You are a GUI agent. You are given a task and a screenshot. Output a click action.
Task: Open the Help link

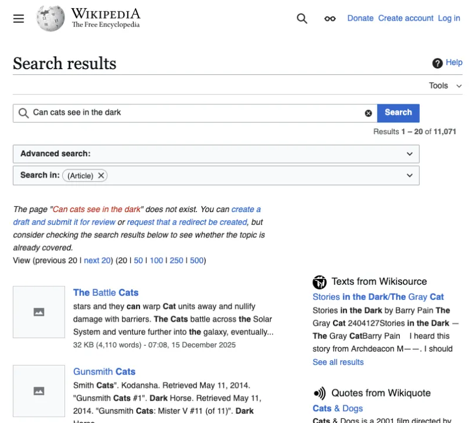[454, 63]
